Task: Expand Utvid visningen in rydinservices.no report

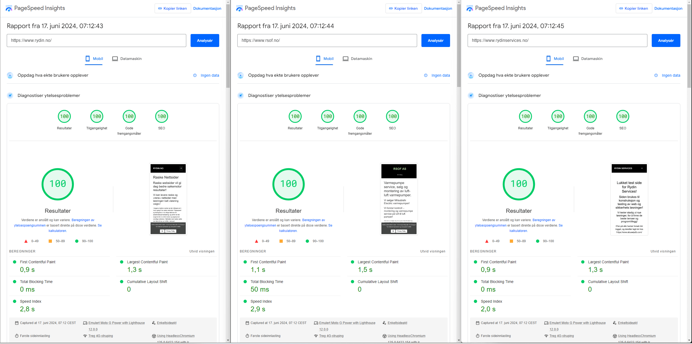Action: tap(663, 251)
